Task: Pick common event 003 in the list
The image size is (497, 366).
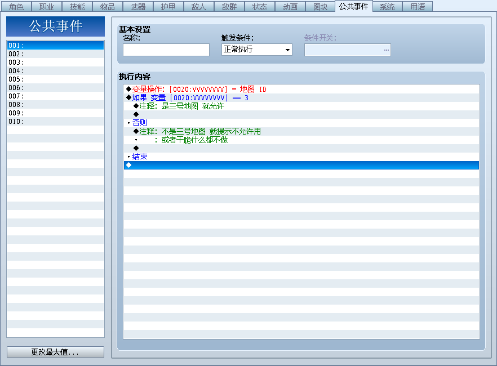Action: pyautogui.click(x=55, y=63)
